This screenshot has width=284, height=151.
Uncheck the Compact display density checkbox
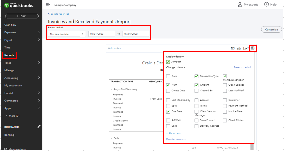(x=168, y=62)
